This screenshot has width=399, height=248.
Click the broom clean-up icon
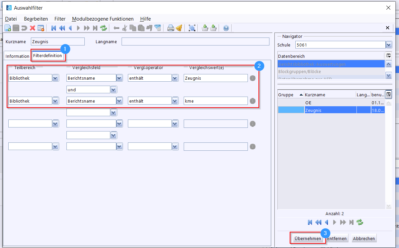[x=179, y=28]
